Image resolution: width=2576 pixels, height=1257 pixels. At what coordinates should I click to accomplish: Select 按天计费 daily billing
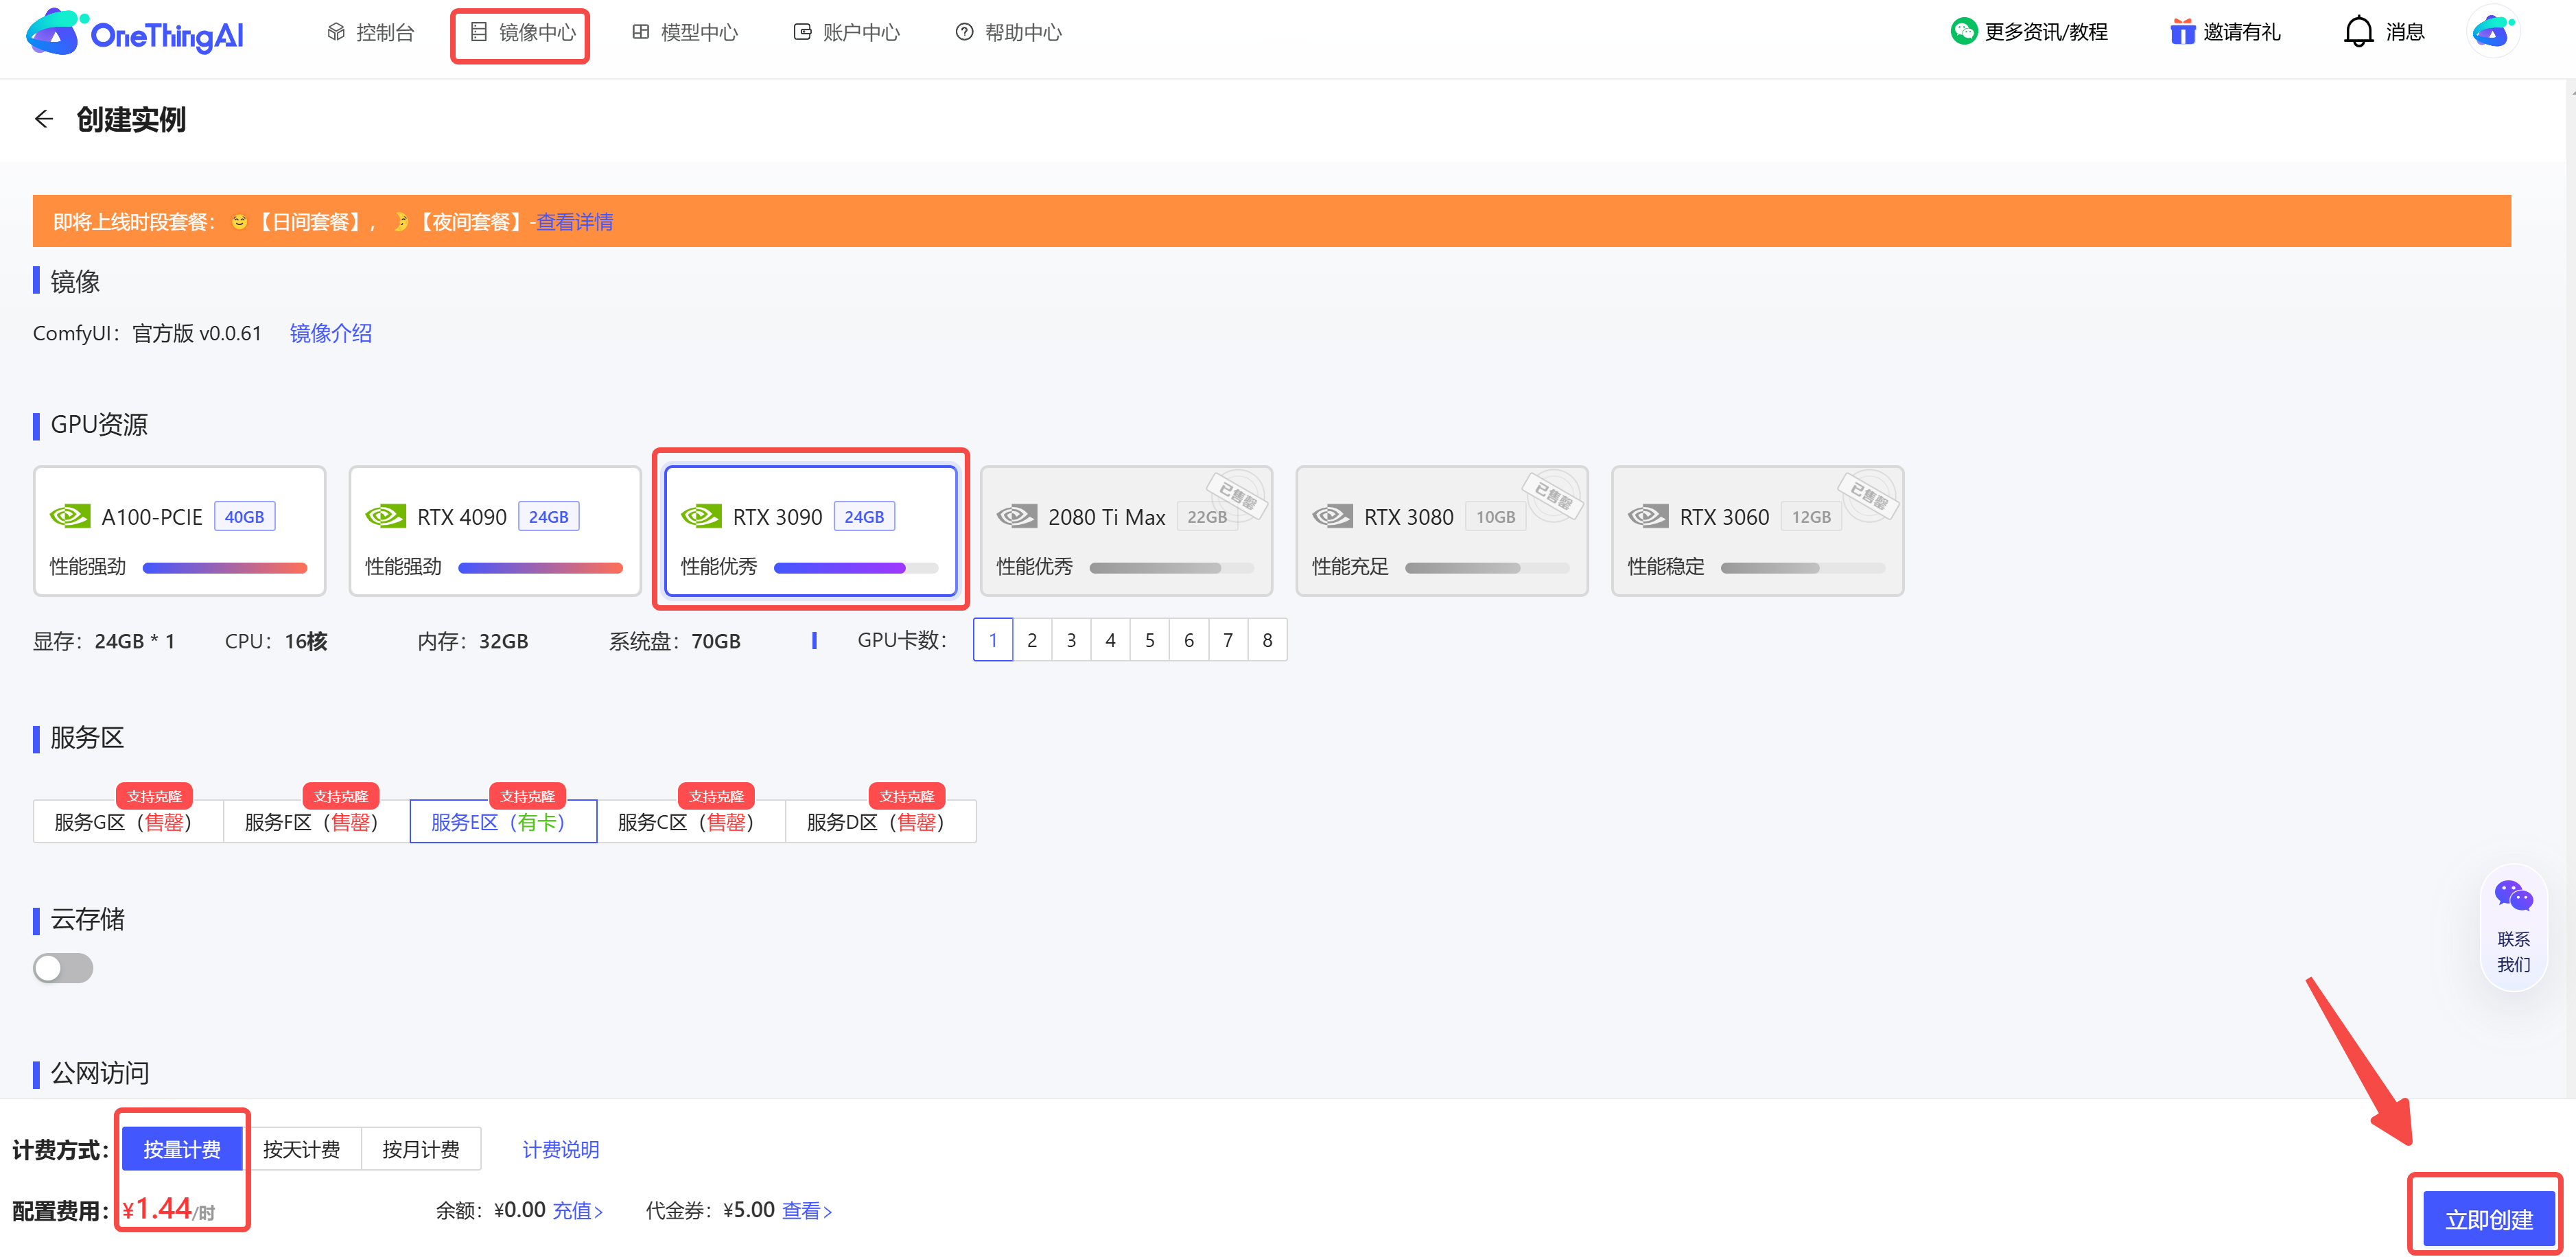[x=301, y=1149]
